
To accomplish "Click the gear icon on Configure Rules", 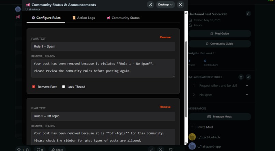I will [33, 18].
